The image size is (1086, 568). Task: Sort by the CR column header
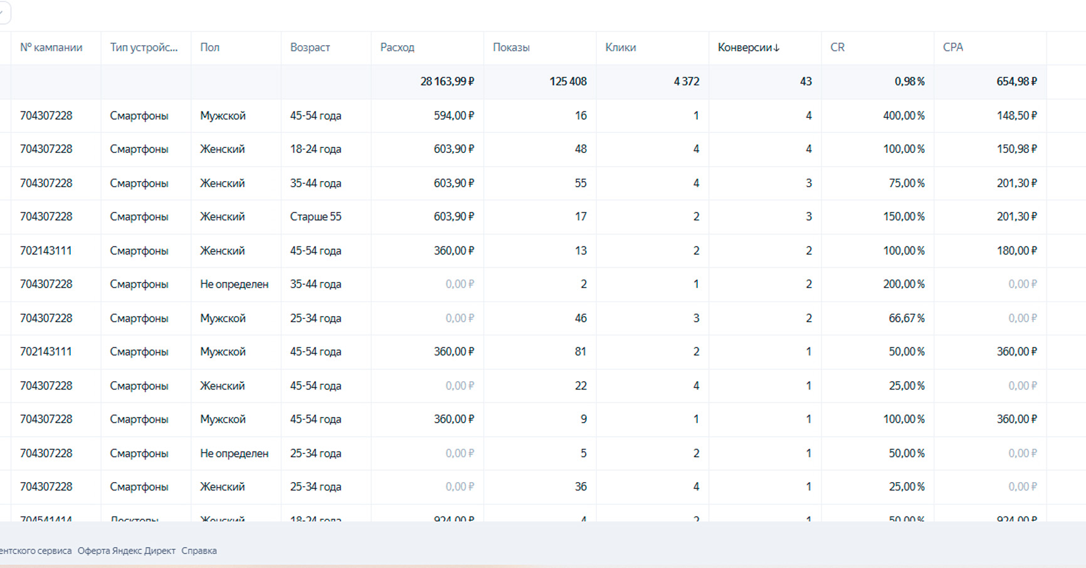pyautogui.click(x=837, y=48)
